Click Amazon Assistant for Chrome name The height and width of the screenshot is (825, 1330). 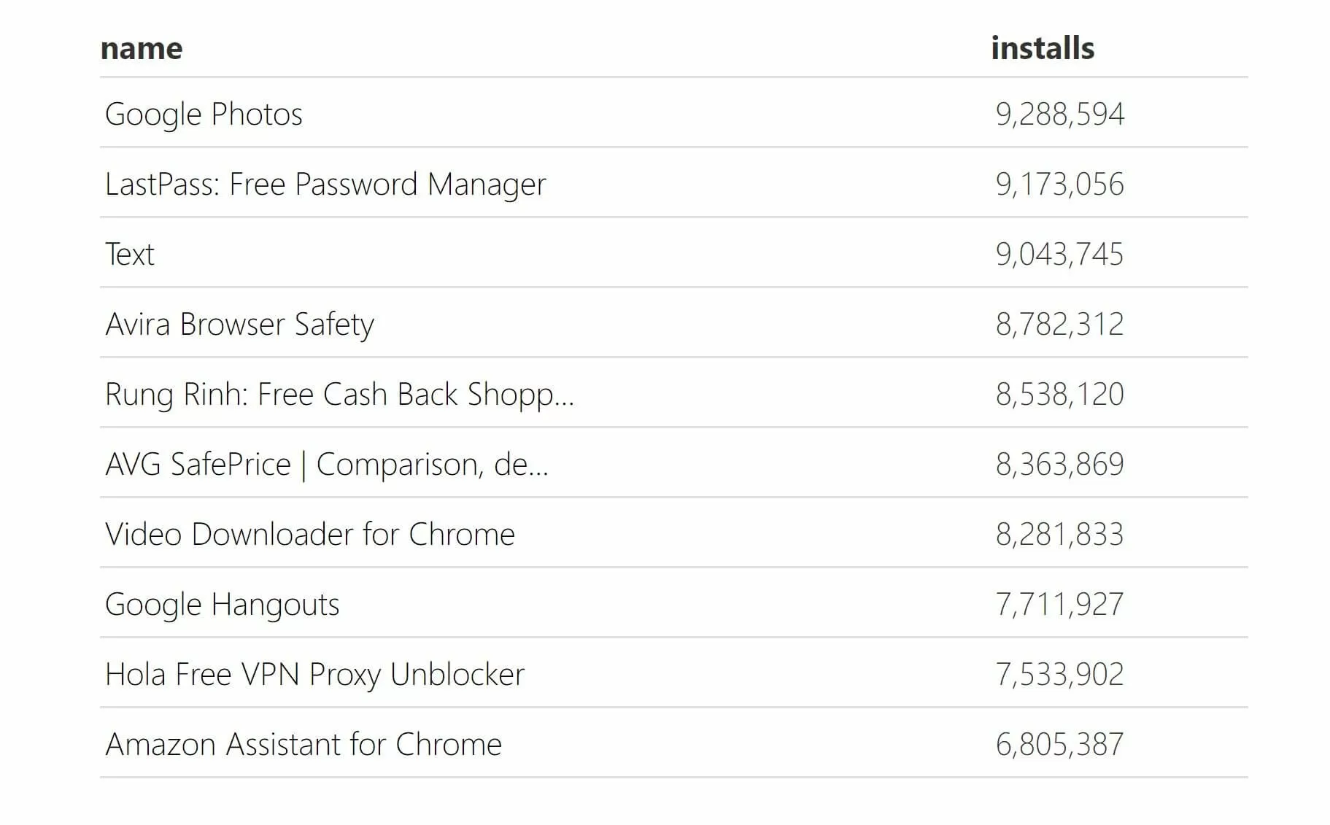[x=303, y=745]
